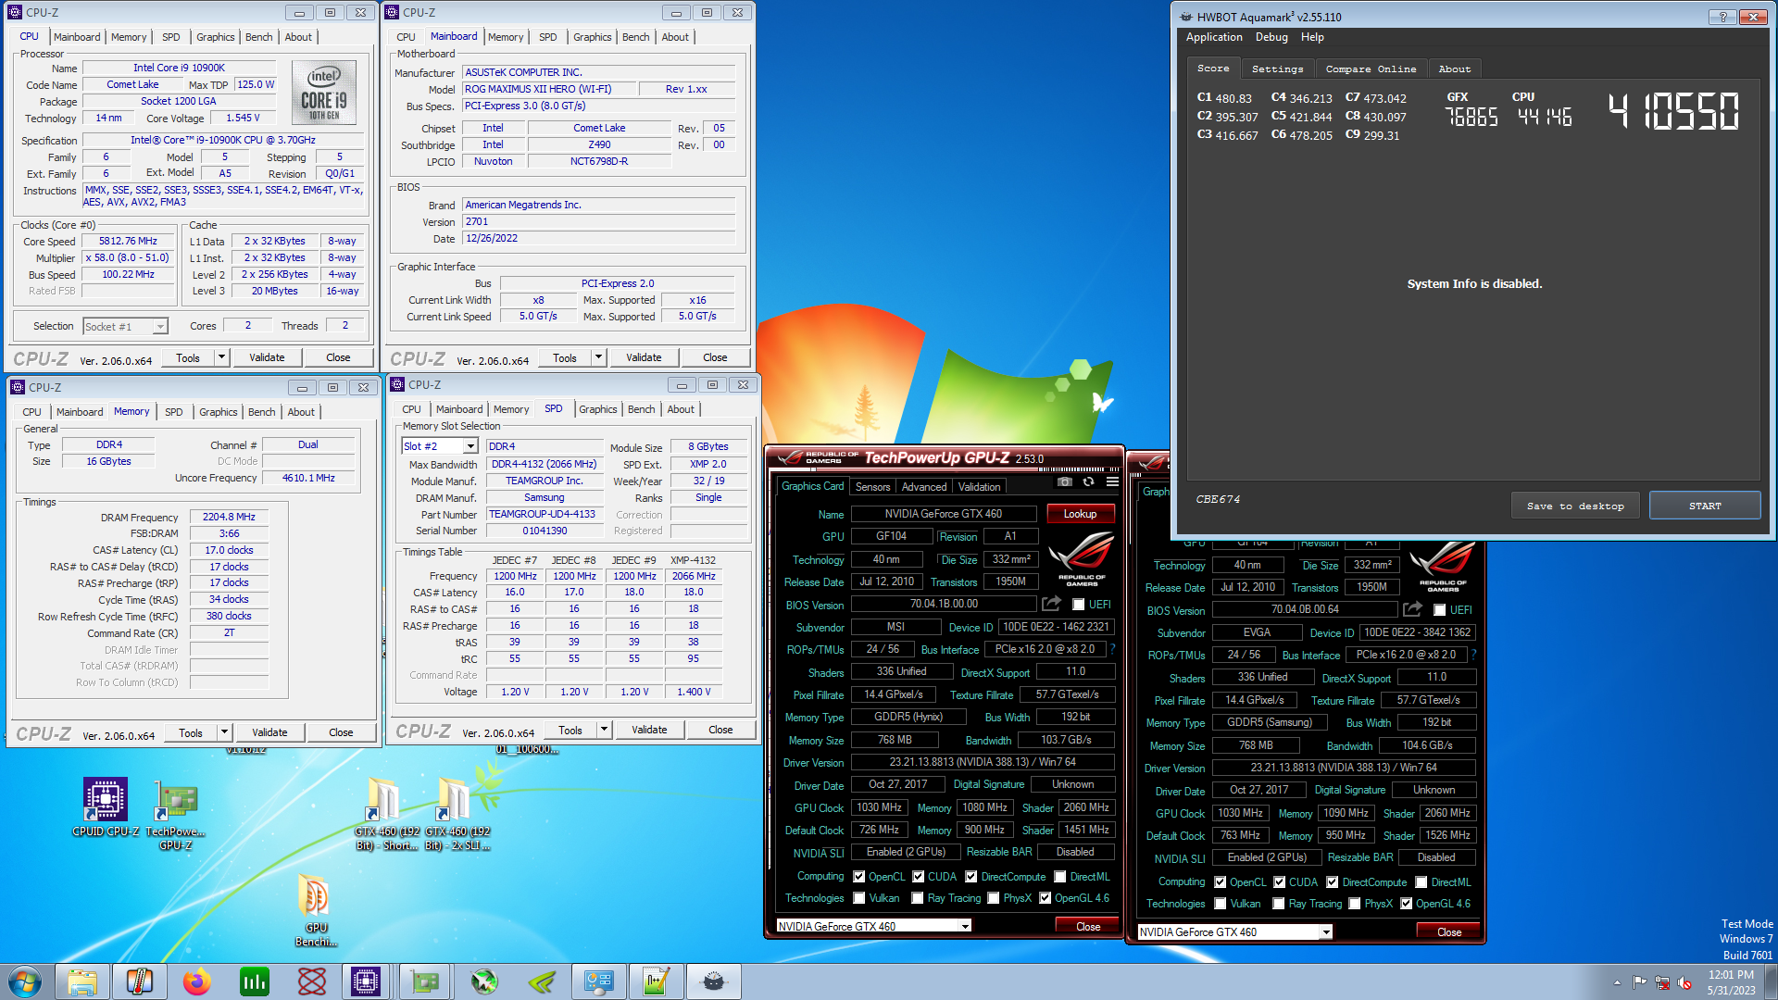The height and width of the screenshot is (1000, 1778).
Task: Open the GPU selector dropdown in front GPU-Z
Action: [873, 926]
